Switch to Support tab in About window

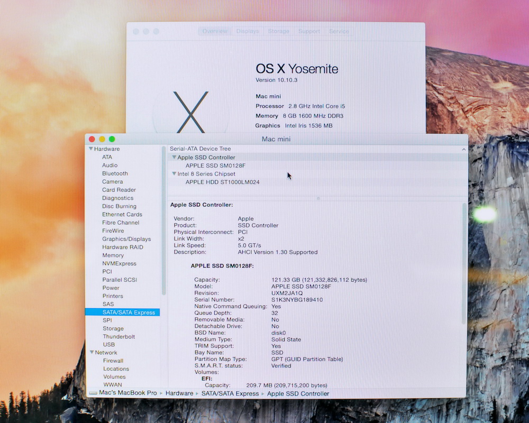click(309, 31)
